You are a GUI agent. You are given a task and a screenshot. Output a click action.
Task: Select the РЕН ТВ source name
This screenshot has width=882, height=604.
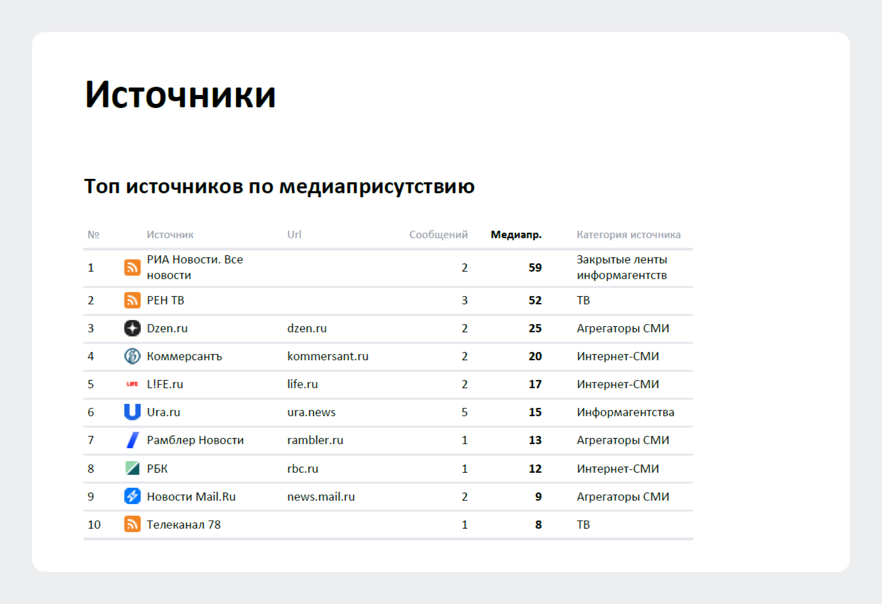(165, 300)
